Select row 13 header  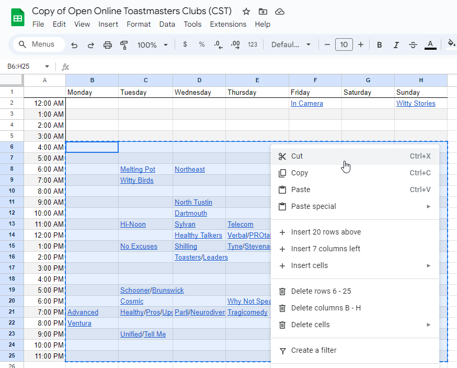[12, 224]
